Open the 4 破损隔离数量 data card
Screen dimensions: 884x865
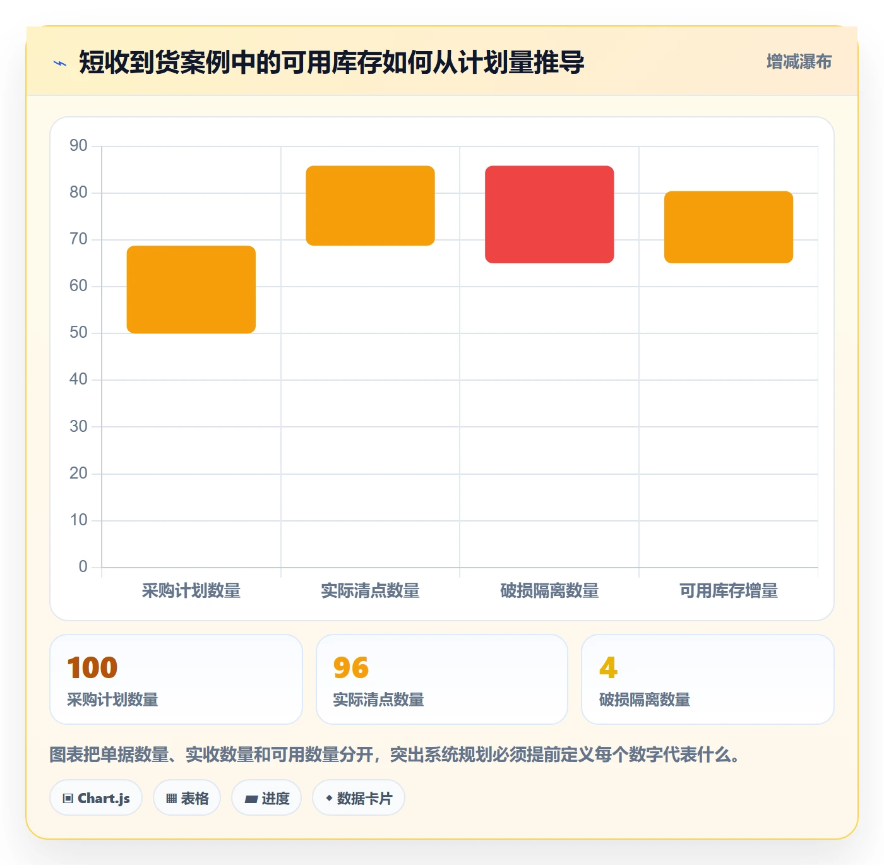pos(708,679)
